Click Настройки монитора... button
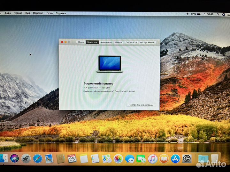Viewport: 230px width, 172px height. click(x=141, y=105)
